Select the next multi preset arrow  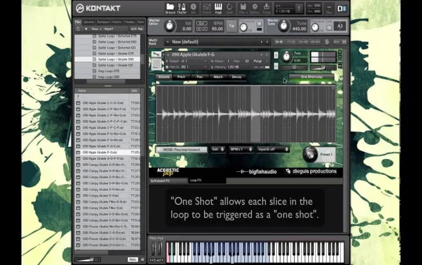click(267, 42)
